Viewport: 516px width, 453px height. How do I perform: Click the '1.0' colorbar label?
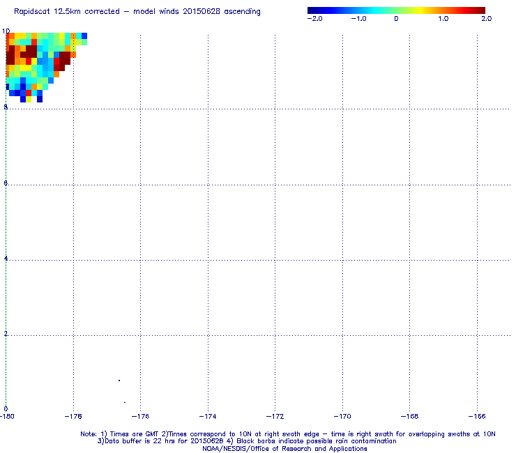(443, 19)
